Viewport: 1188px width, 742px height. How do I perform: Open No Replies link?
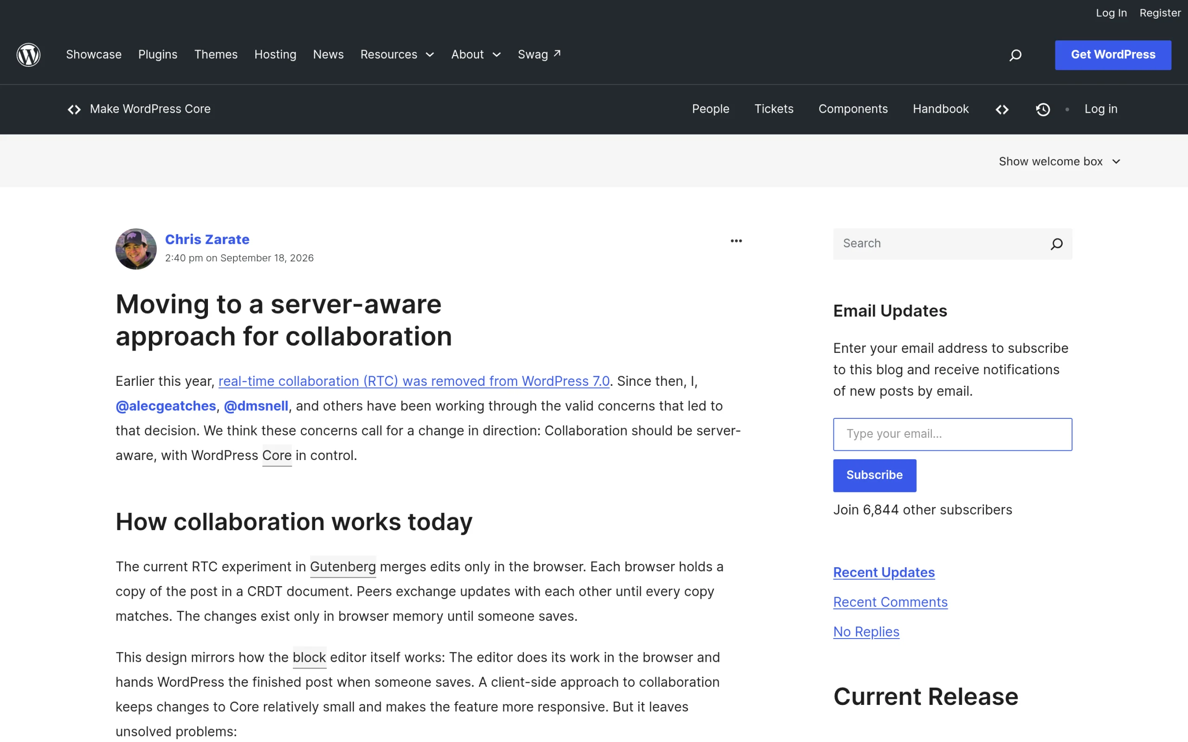tap(866, 632)
